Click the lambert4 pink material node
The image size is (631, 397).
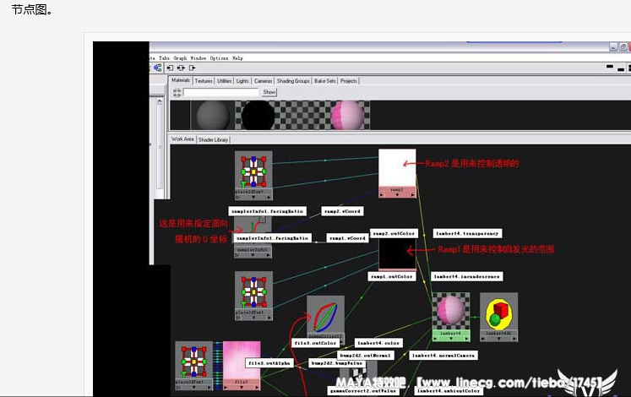coord(450,313)
